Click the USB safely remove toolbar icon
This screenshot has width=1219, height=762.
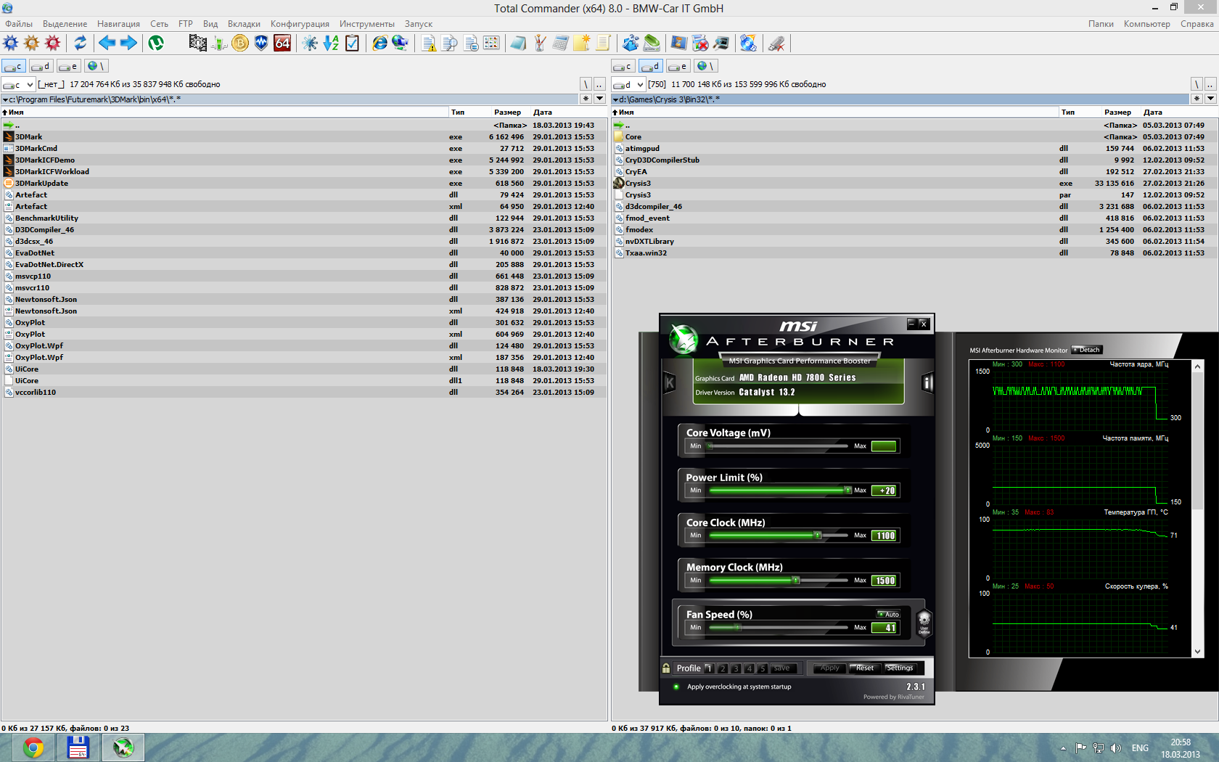[x=776, y=43]
